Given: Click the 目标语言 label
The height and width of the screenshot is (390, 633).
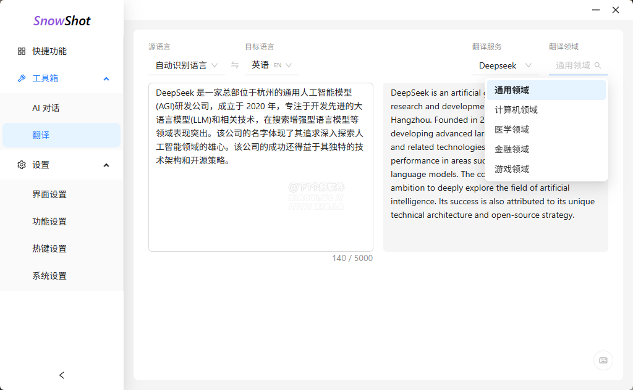Looking at the screenshot, I should tap(260, 47).
